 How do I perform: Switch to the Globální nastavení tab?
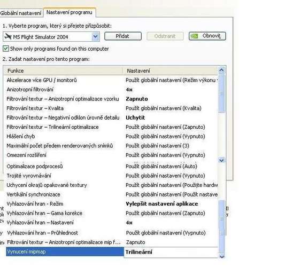coord(21,13)
